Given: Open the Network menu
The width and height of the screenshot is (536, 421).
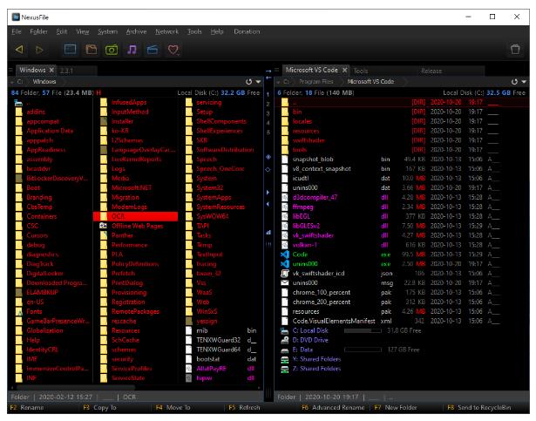Looking at the screenshot, I should [x=166, y=31].
